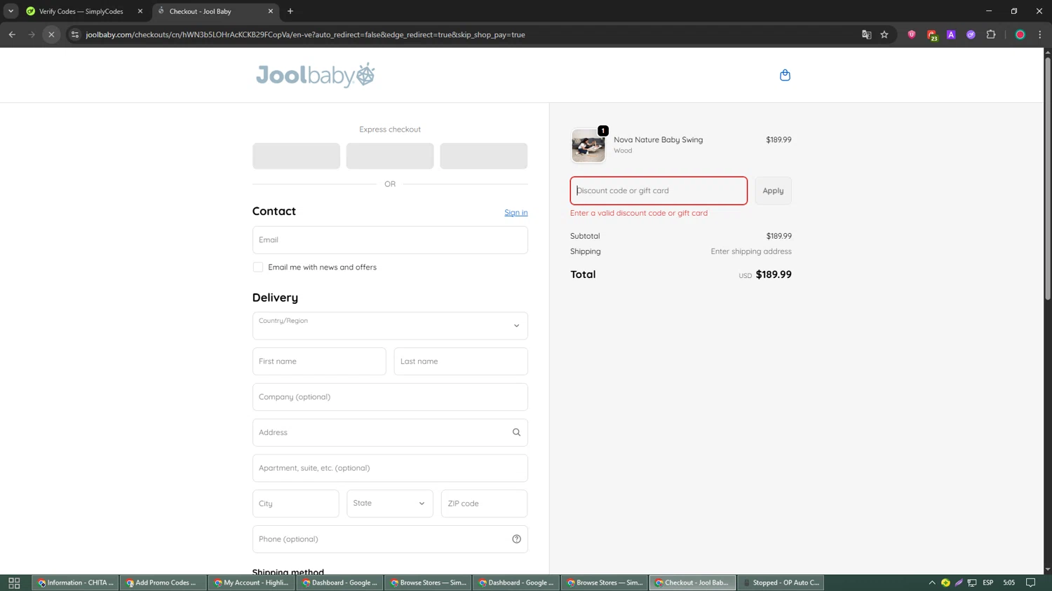Open Checkout - Jool Bab taskbar window
This screenshot has height=591, width=1052.
[693, 583]
